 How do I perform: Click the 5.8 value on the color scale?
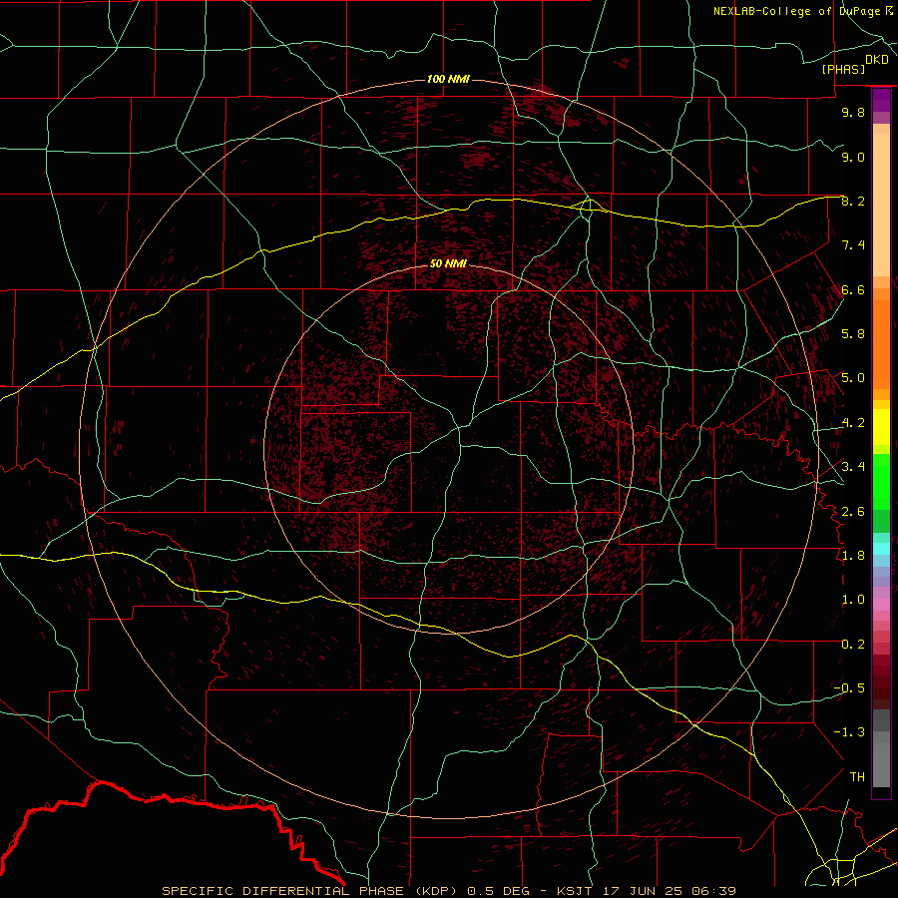click(853, 334)
